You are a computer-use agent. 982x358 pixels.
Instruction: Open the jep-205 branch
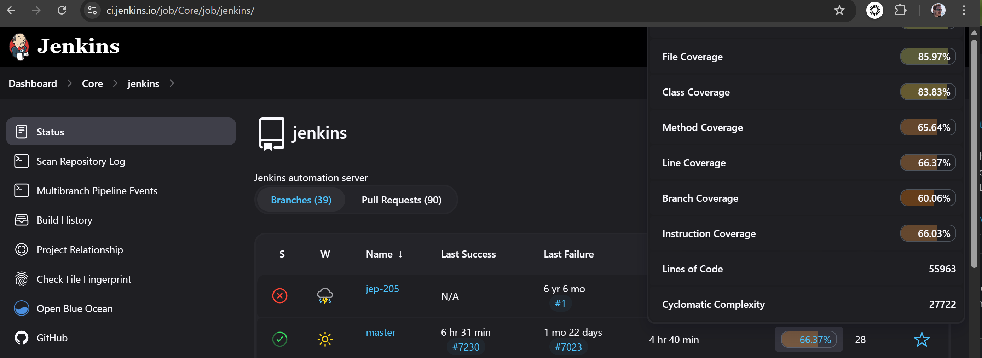pyautogui.click(x=382, y=289)
